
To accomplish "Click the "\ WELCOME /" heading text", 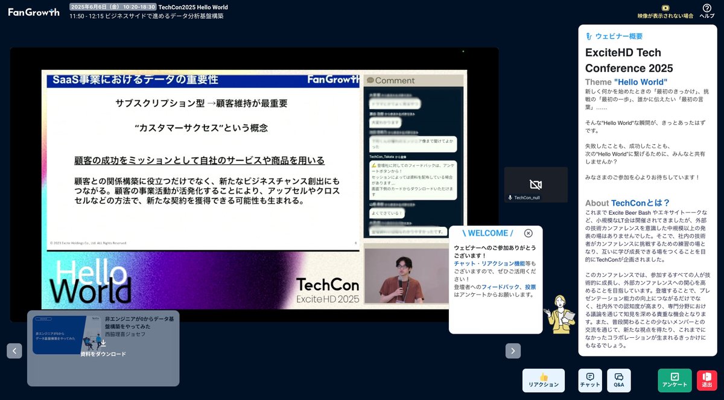I will point(487,233).
